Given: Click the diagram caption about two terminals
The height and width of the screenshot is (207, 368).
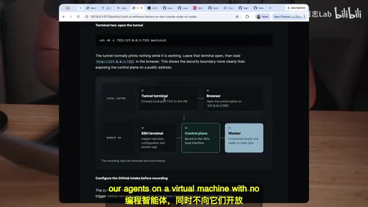Looking at the screenshot, I should (133, 161).
